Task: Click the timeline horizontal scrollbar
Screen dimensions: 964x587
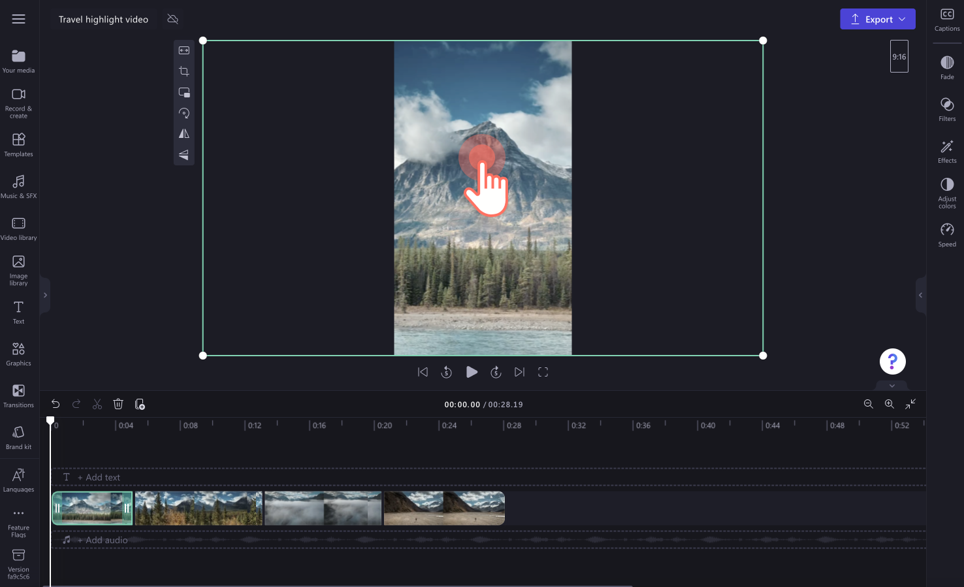Action: click(x=338, y=586)
